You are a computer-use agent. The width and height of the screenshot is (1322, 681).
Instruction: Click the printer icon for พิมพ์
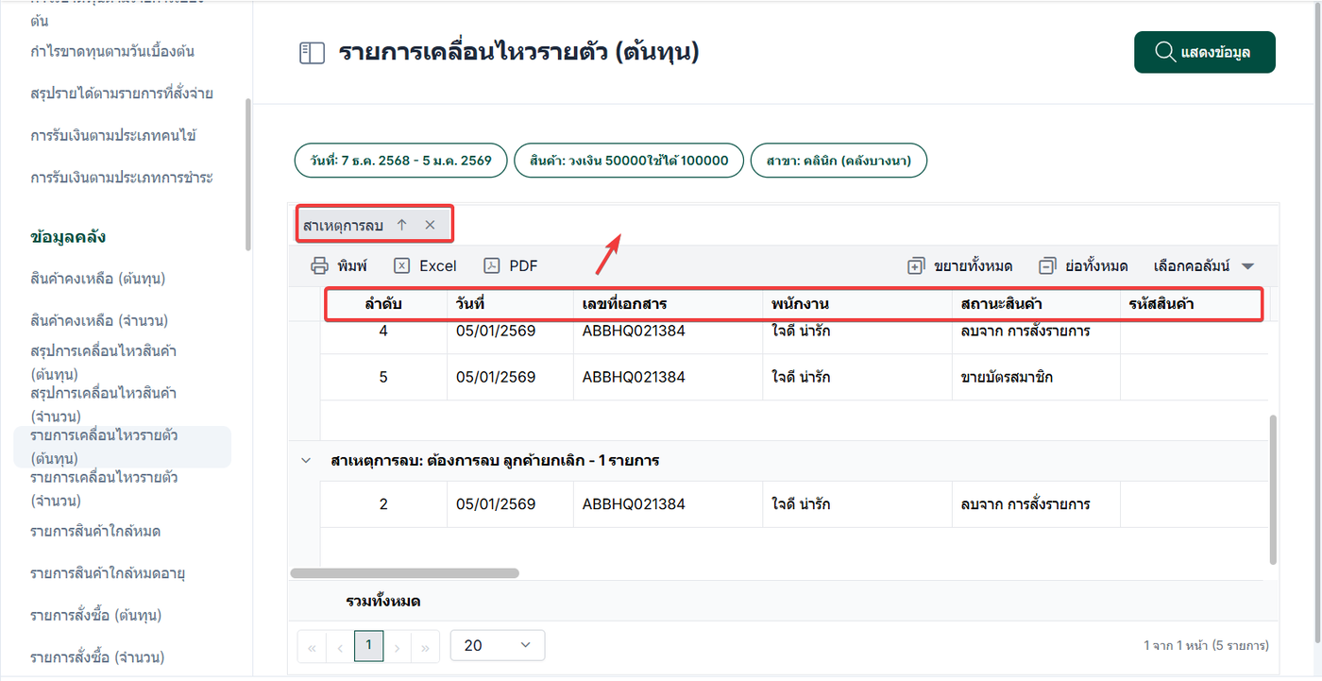coord(320,265)
